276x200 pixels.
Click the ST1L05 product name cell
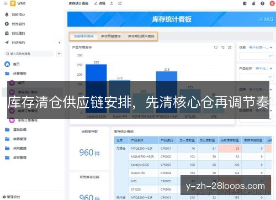tap(144, 190)
